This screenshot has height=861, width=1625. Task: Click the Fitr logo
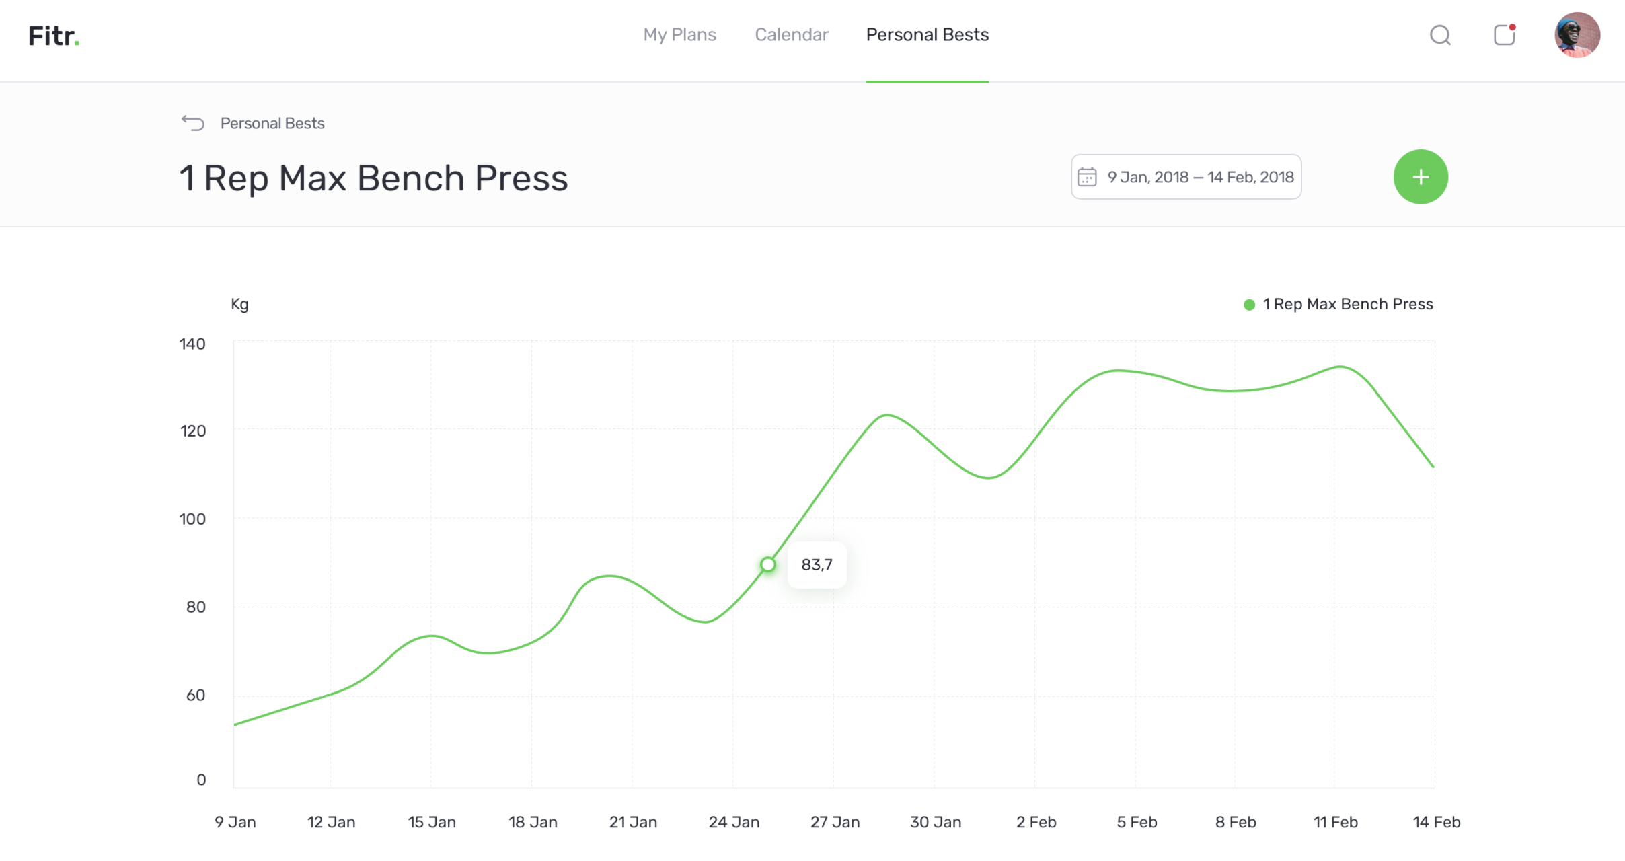point(54,36)
